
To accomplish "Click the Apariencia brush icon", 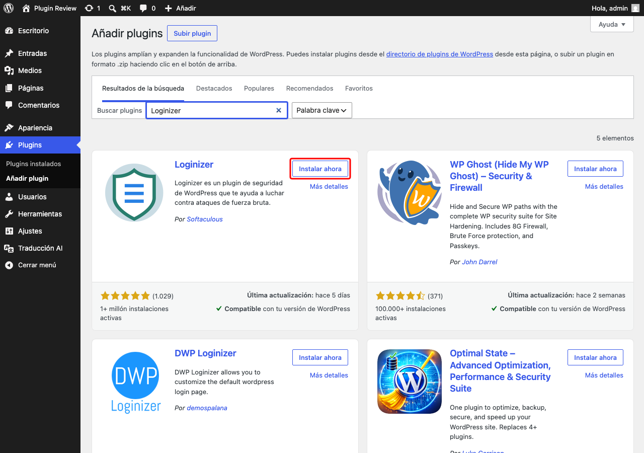I will point(9,128).
